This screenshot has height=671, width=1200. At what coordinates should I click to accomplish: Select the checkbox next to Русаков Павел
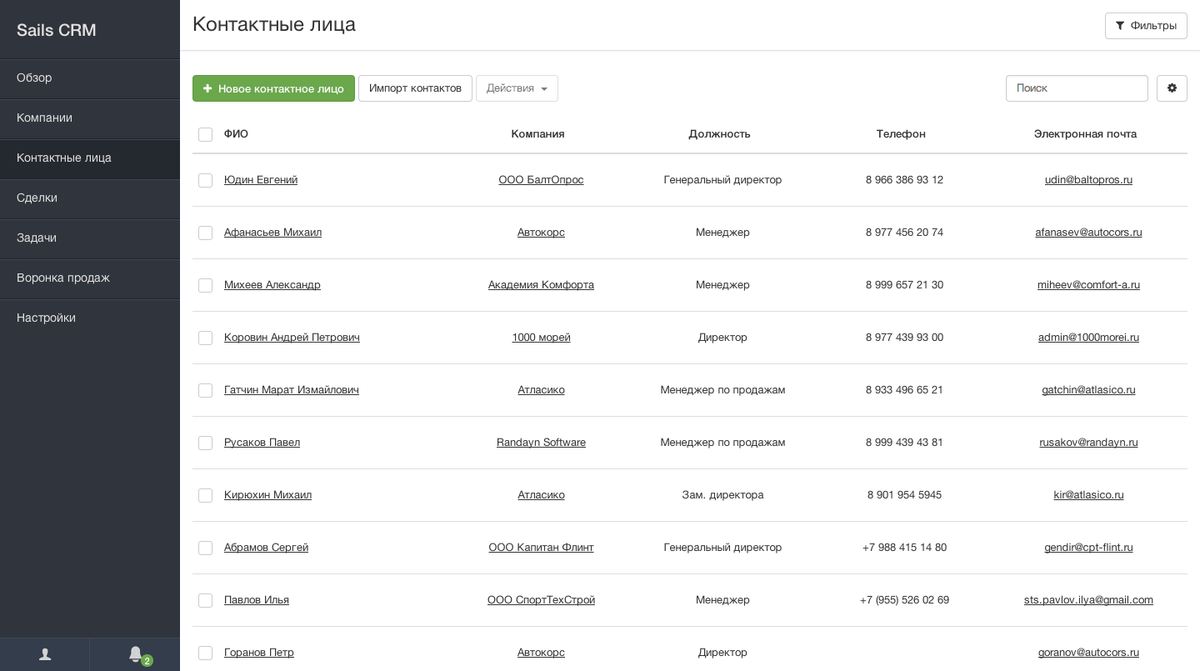206,443
